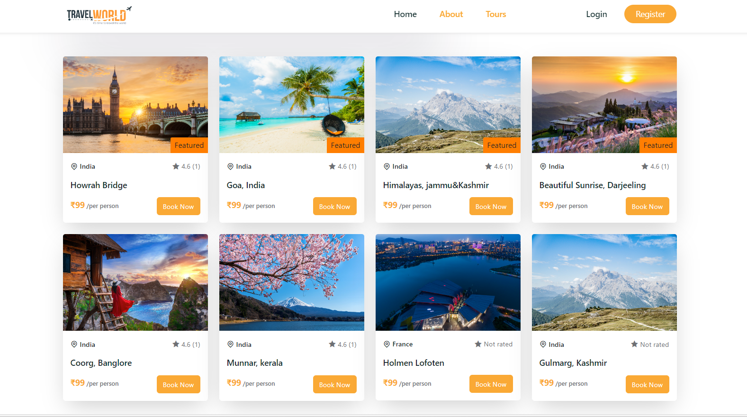Book Now for Howrah Bridge tour
Screen dimensions: 747x417
click(x=178, y=207)
